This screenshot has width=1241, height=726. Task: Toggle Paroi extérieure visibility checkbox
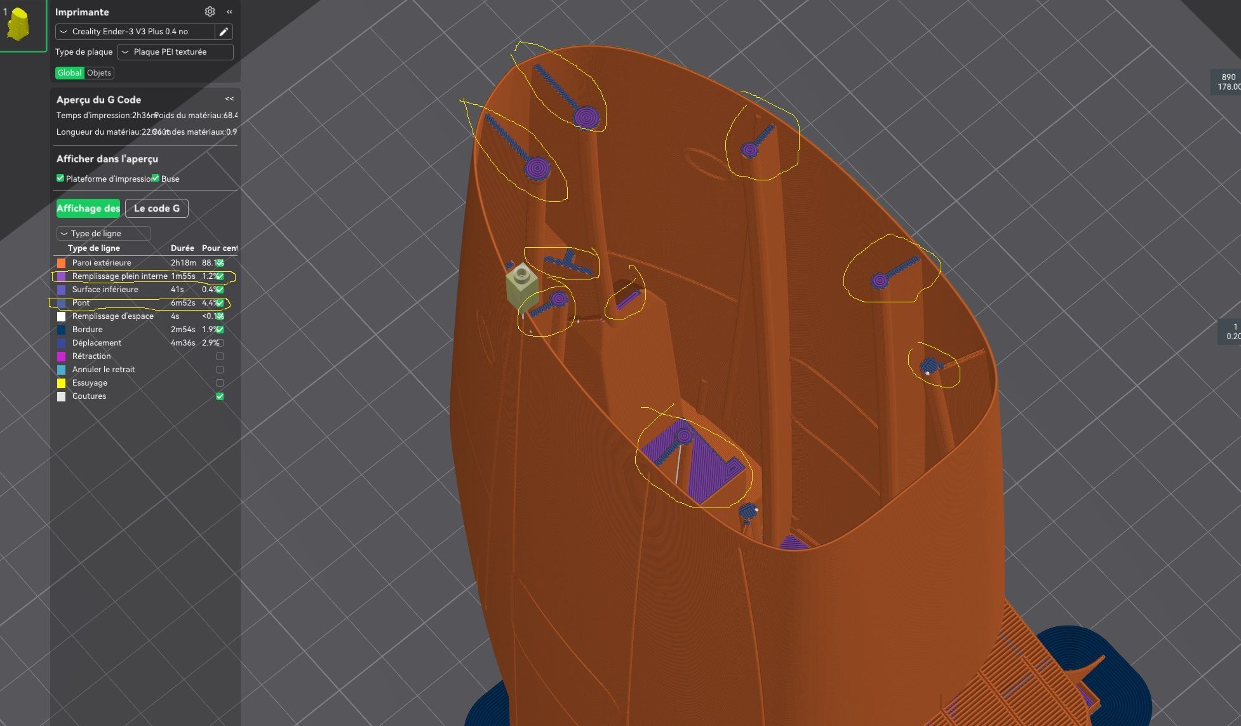220,263
